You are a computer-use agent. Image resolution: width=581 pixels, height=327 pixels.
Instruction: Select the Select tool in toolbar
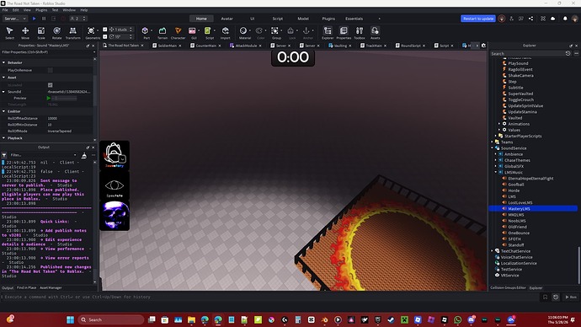[x=9, y=33]
